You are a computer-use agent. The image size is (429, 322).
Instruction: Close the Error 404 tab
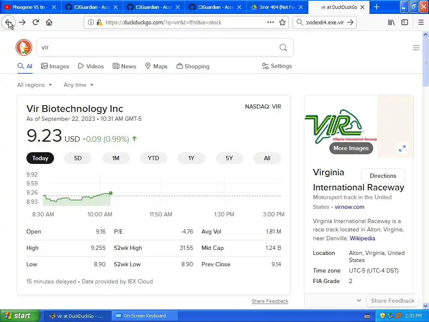tap(301, 8)
